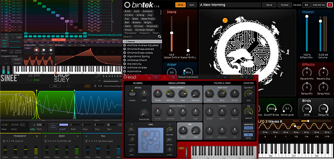
Task: Open Global settings in Biotek
Action: pos(285,5)
